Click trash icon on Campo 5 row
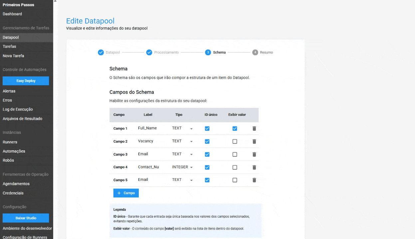 (254, 180)
